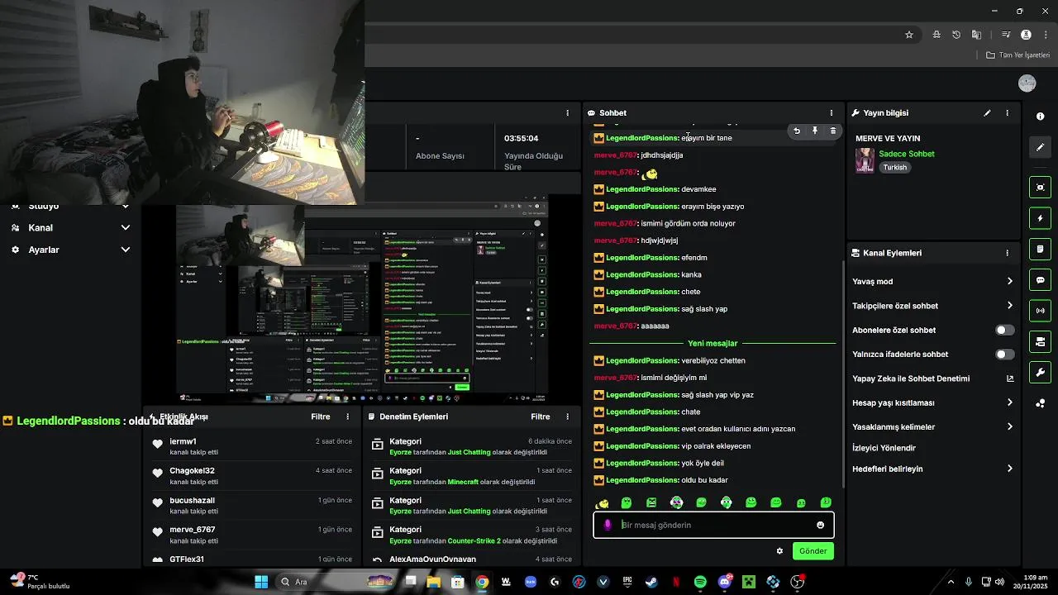The height and width of the screenshot is (595, 1058).
Task: Open the Chrome profile avatar
Action: (1026, 35)
